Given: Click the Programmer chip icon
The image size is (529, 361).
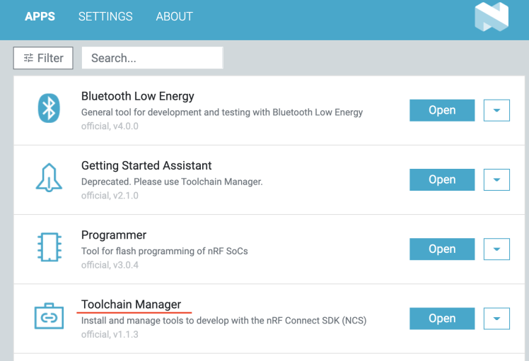Looking at the screenshot, I should click(x=48, y=247).
